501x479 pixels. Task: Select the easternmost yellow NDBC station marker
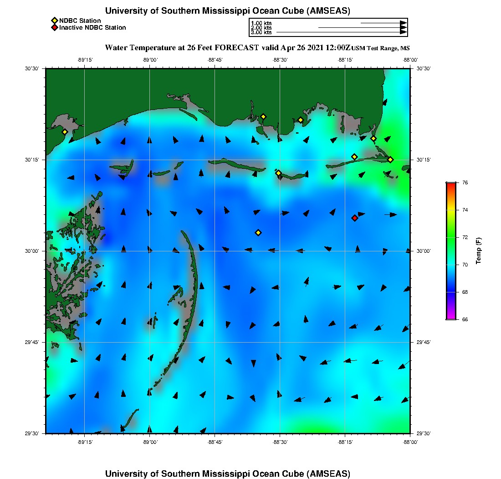coord(390,159)
